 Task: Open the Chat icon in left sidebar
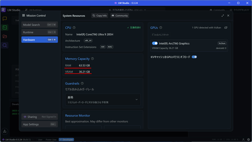[5, 19]
